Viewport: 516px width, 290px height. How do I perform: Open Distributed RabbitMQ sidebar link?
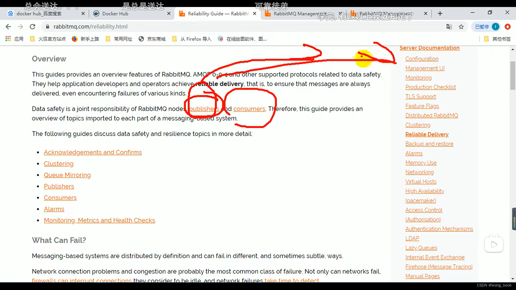click(x=432, y=115)
